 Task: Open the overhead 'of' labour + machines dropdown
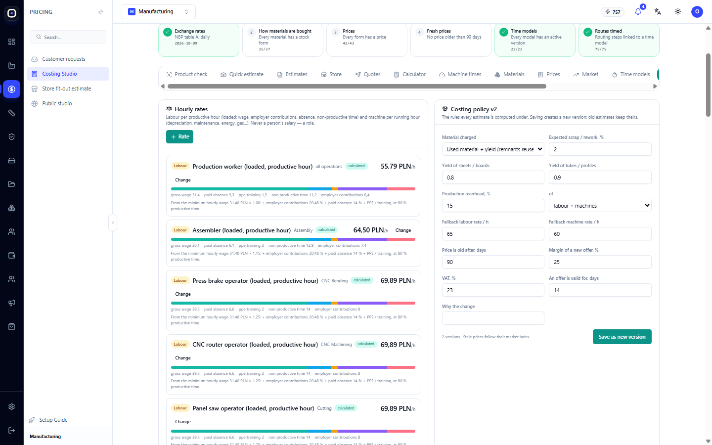tap(600, 206)
